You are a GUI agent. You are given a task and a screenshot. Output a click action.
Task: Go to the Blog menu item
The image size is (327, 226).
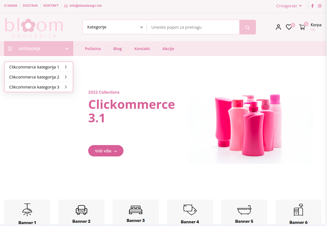[x=118, y=49]
